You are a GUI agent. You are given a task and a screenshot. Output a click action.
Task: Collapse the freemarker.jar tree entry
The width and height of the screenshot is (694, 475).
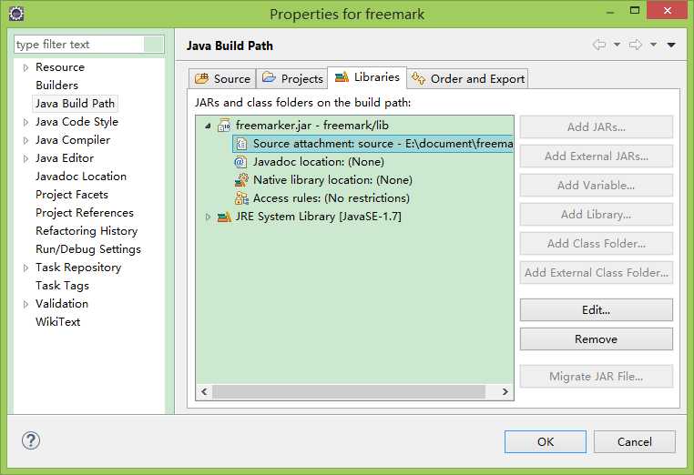tap(208, 126)
